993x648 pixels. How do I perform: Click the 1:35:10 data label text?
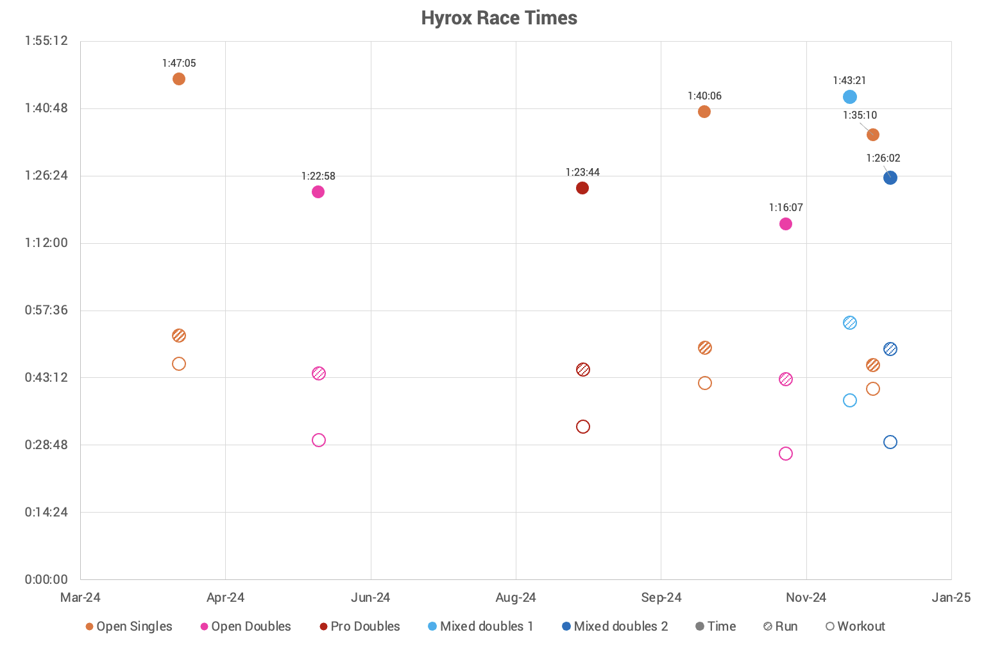(x=860, y=115)
